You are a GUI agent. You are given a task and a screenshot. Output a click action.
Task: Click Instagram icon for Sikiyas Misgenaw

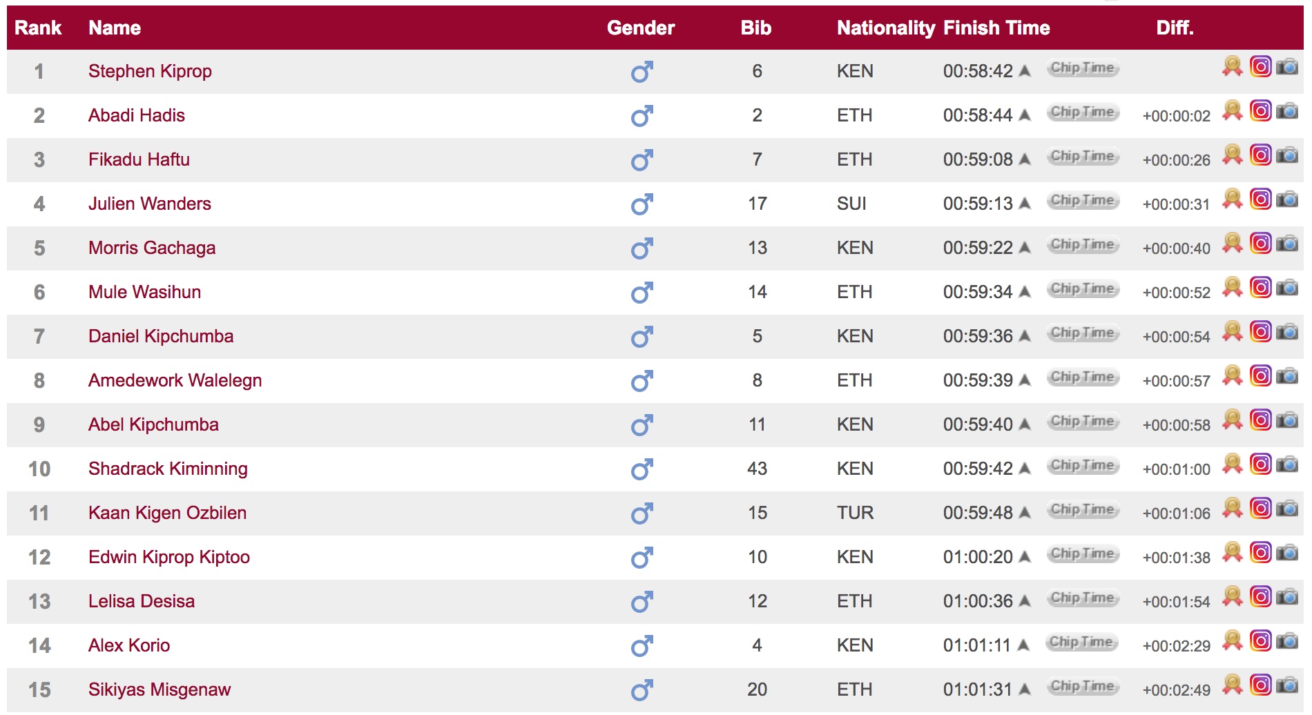(x=1260, y=685)
